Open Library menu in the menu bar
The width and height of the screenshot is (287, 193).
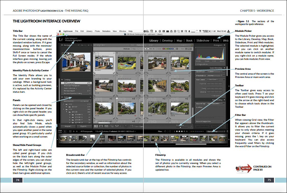coord(89,31)
